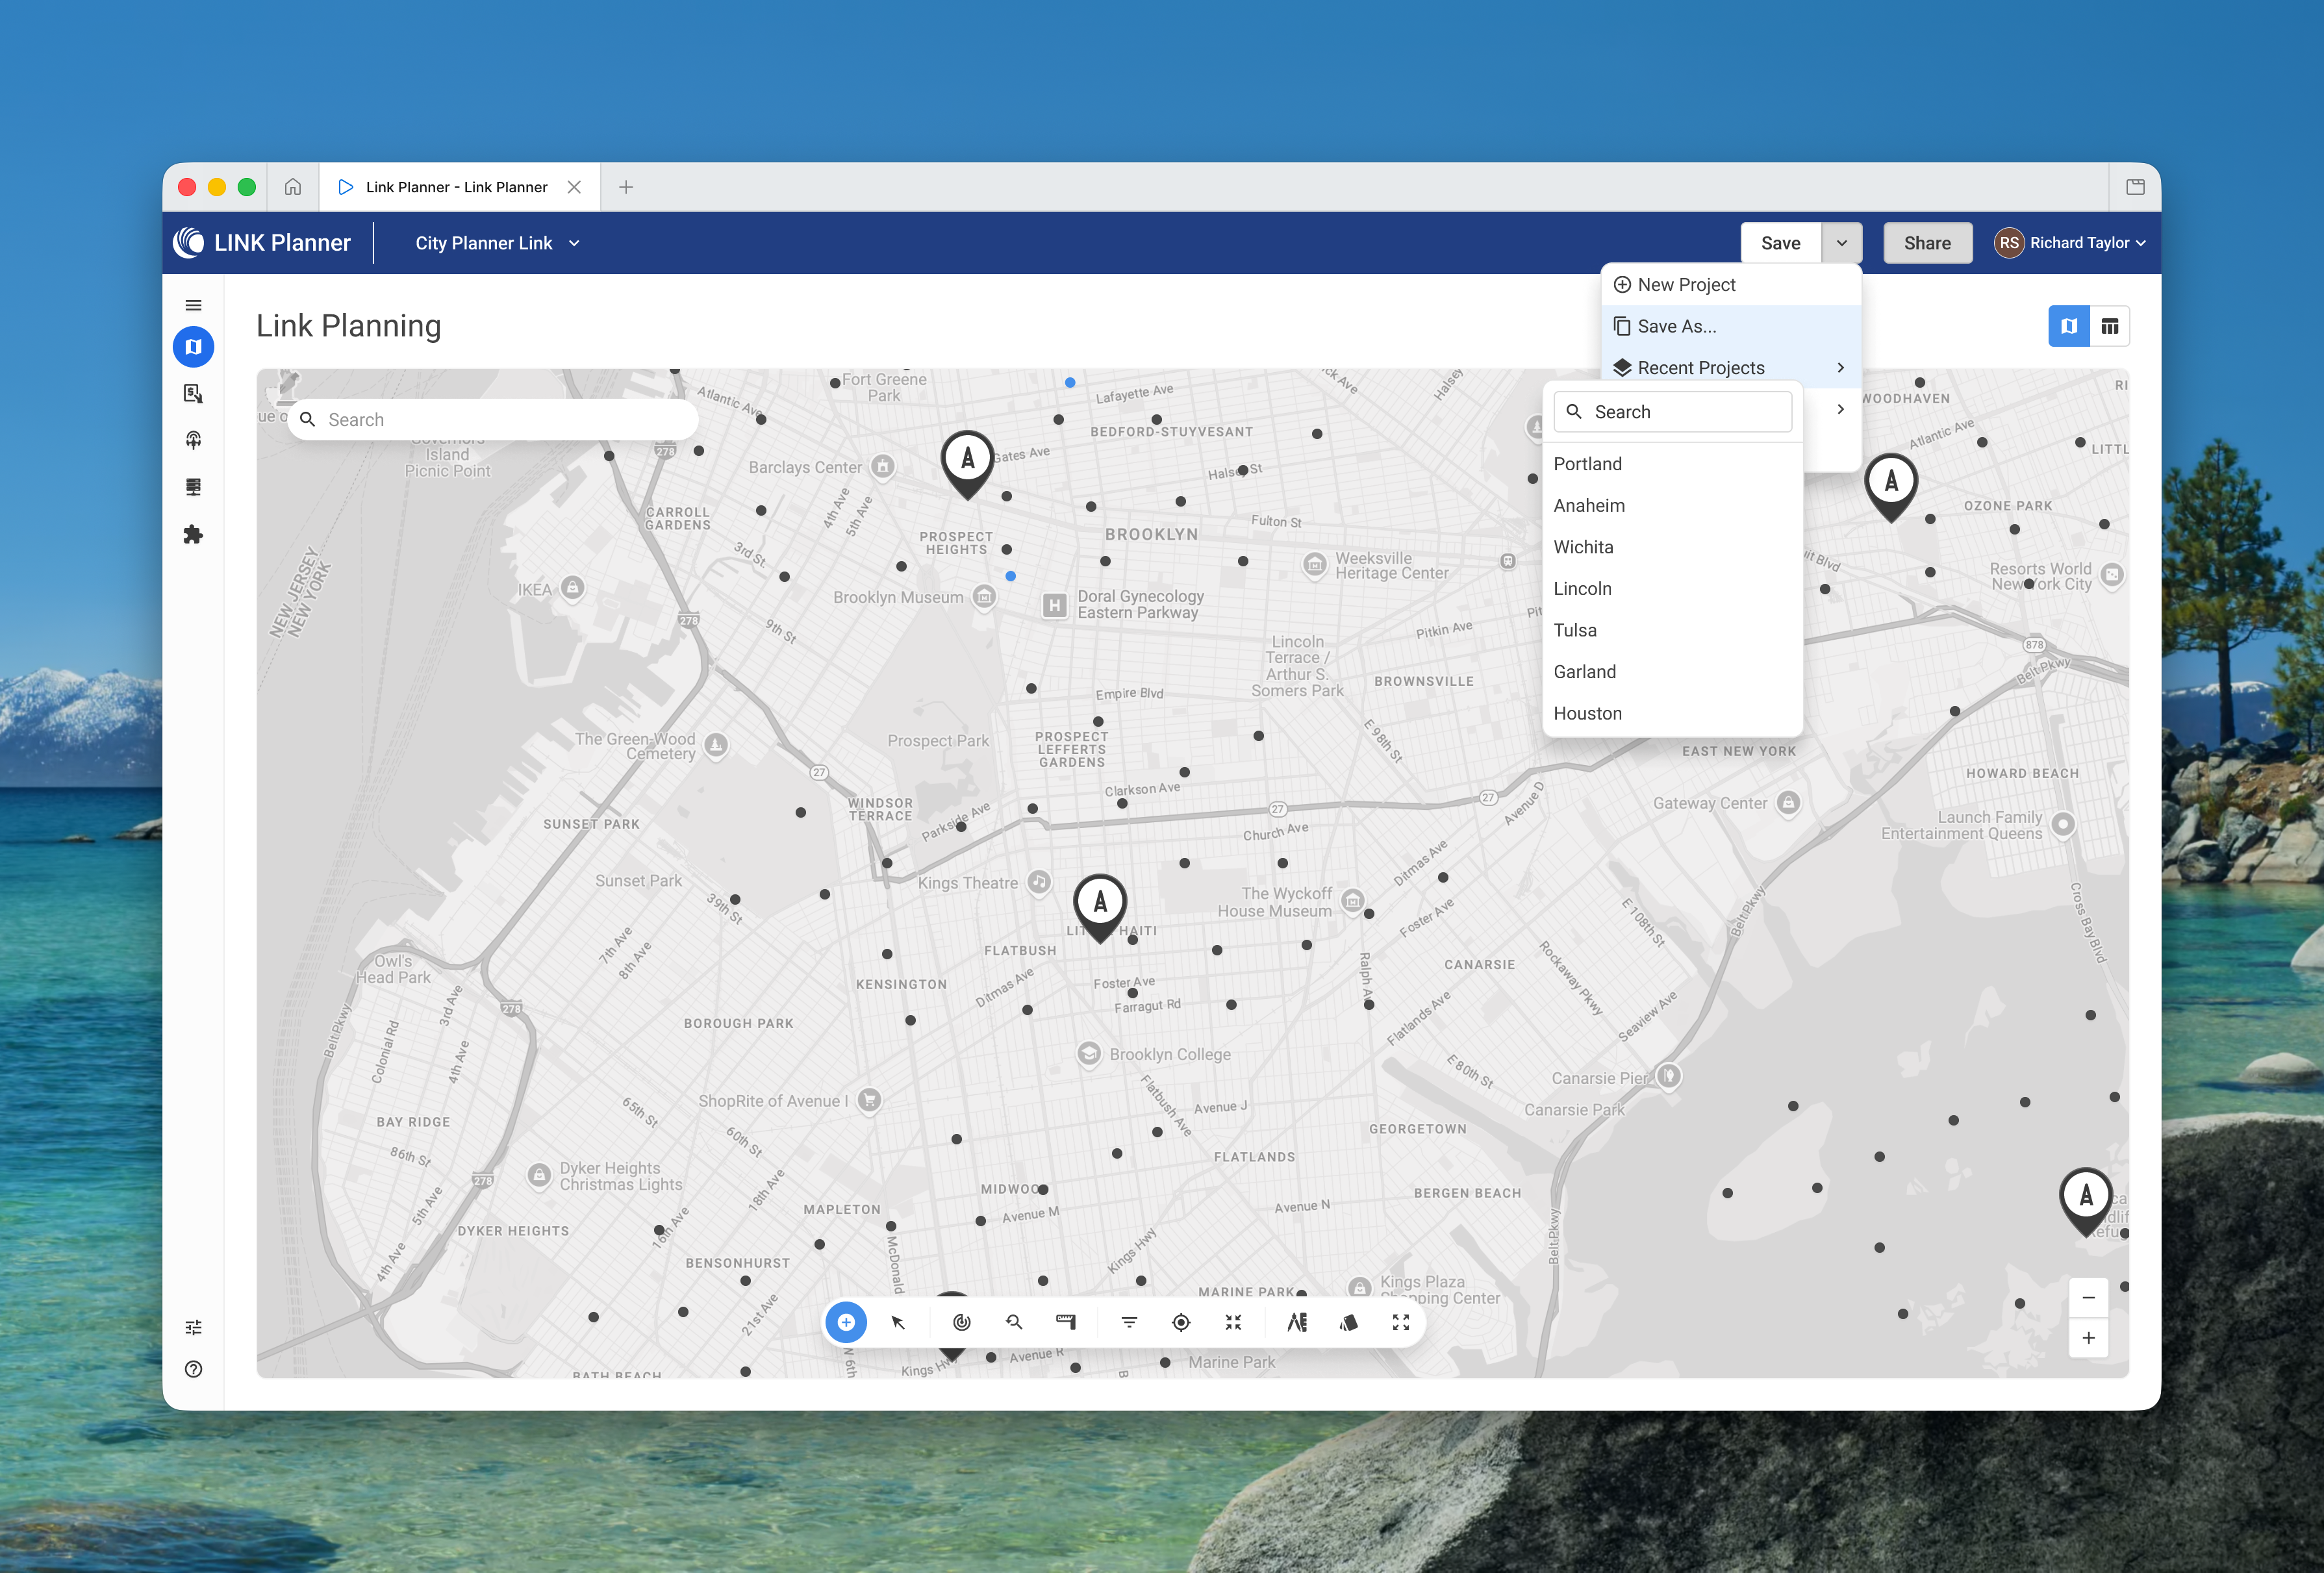Open the puzzle piece extensions icon

193,534
